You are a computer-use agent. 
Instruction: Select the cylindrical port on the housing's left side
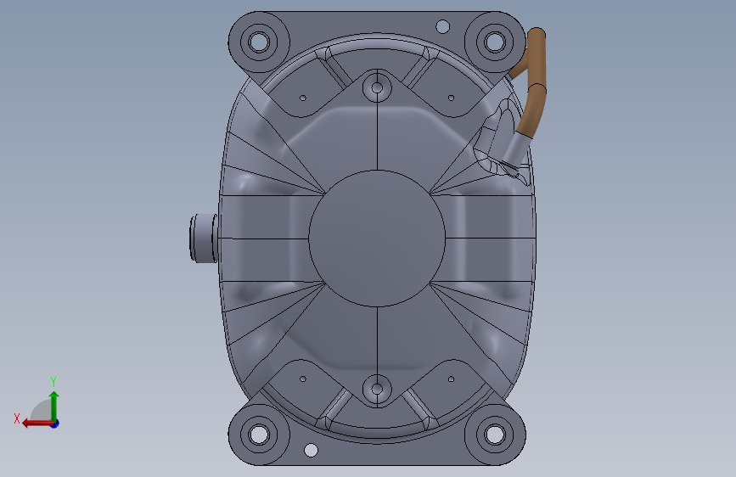pos(204,238)
